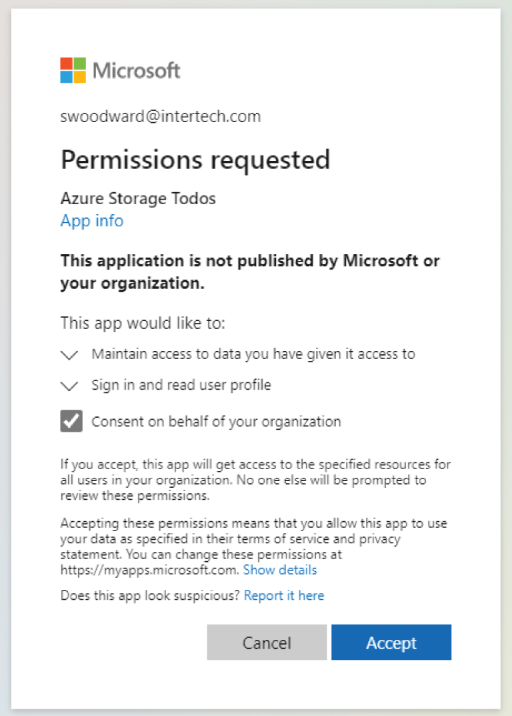512x716 pixels.
Task: Toggle the organization consent checkbox
Action: tap(71, 421)
